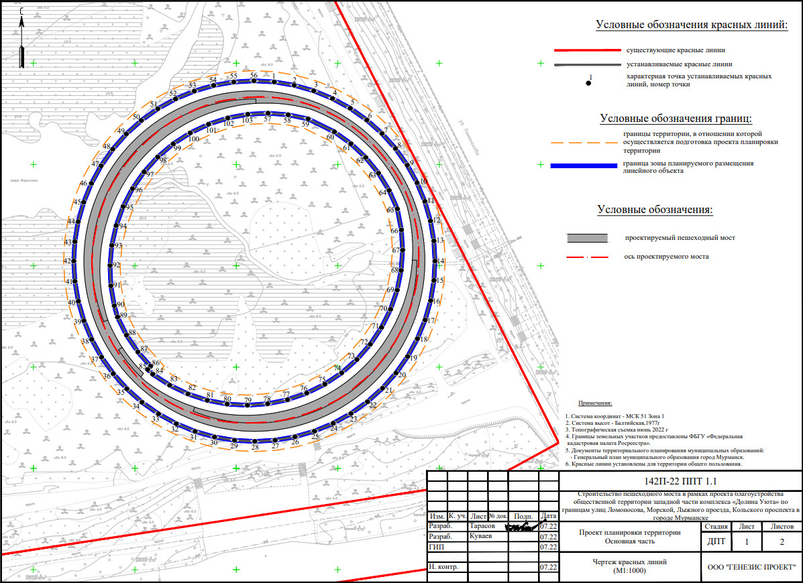803x583 pixels.
Task: Click the north arrow compass symbol
Action: pyautogui.click(x=22, y=40)
